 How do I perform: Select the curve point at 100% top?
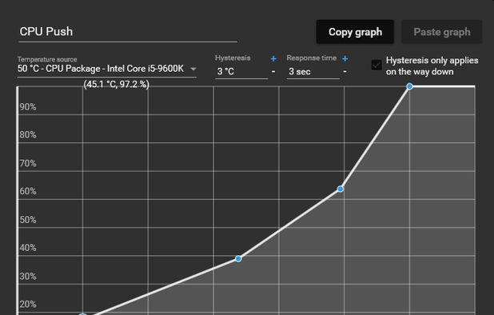[409, 86]
